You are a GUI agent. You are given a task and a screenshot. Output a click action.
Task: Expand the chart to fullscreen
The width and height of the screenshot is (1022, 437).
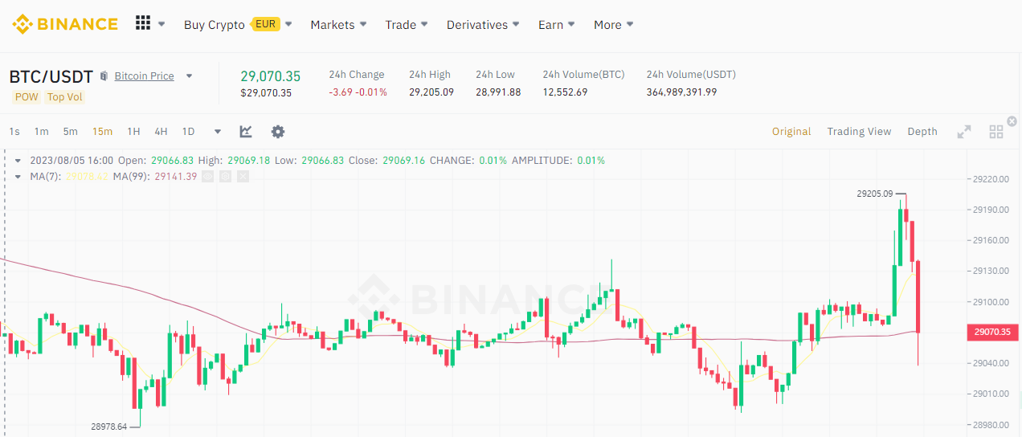pyautogui.click(x=964, y=132)
